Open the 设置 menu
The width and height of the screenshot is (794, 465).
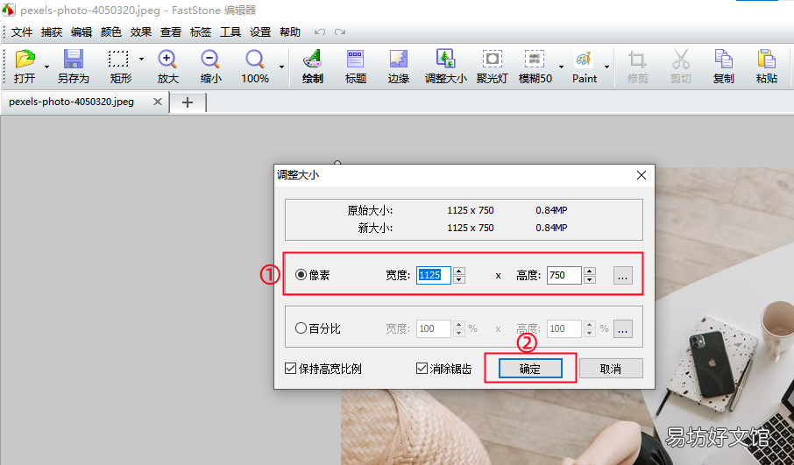[260, 32]
